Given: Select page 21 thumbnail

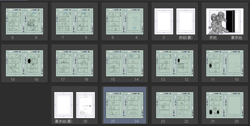Looking at the screenshot, I should click(x=215, y=105).
